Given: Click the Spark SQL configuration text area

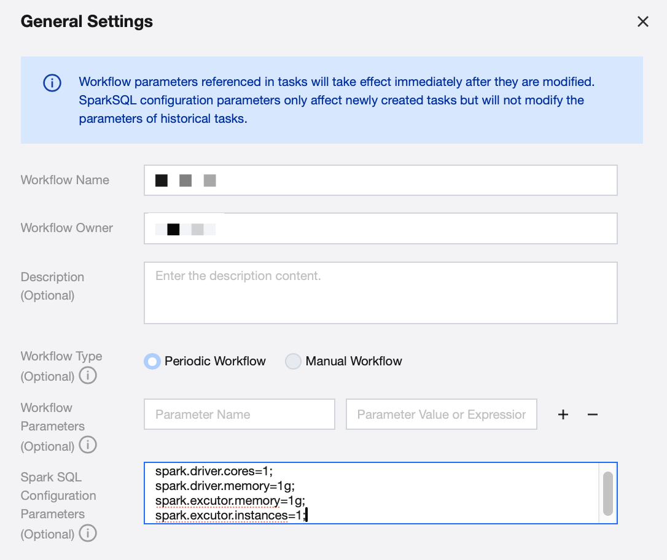Looking at the screenshot, I should point(430,493).
